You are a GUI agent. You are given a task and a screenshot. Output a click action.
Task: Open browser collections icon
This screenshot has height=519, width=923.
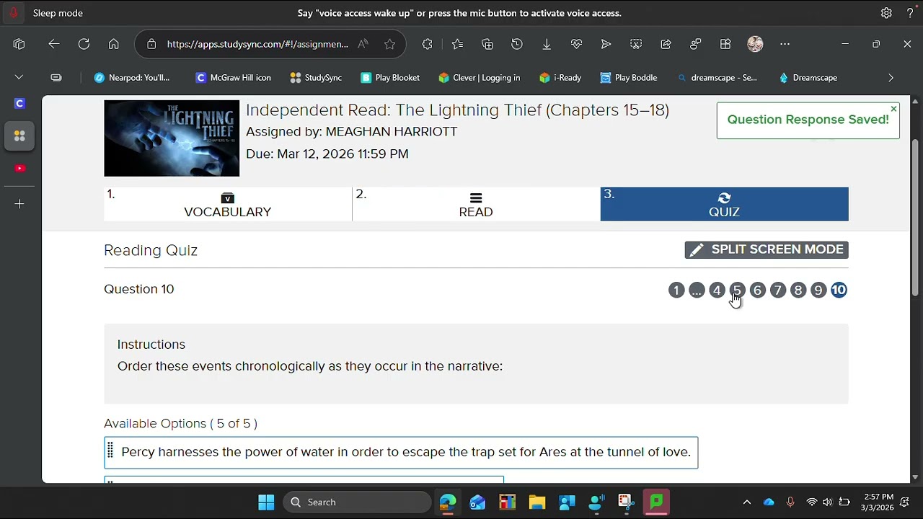[x=487, y=44]
